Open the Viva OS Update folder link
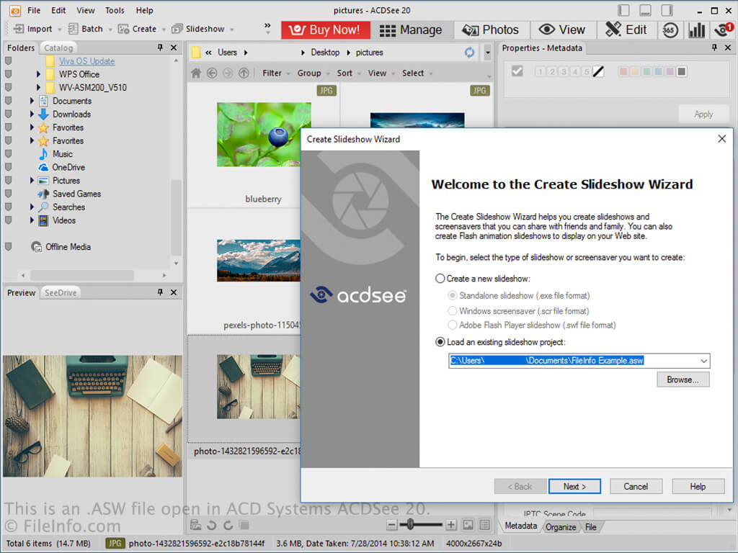The height and width of the screenshot is (553, 738). coord(86,61)
